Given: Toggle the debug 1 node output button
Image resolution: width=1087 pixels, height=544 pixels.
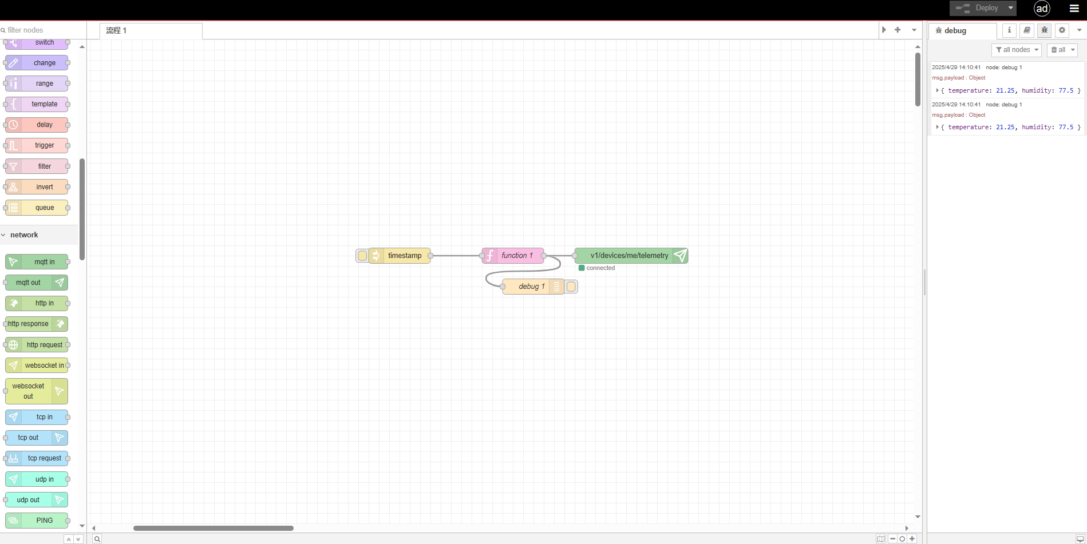Looking at the screenshot, I should (x=571, y=287).
